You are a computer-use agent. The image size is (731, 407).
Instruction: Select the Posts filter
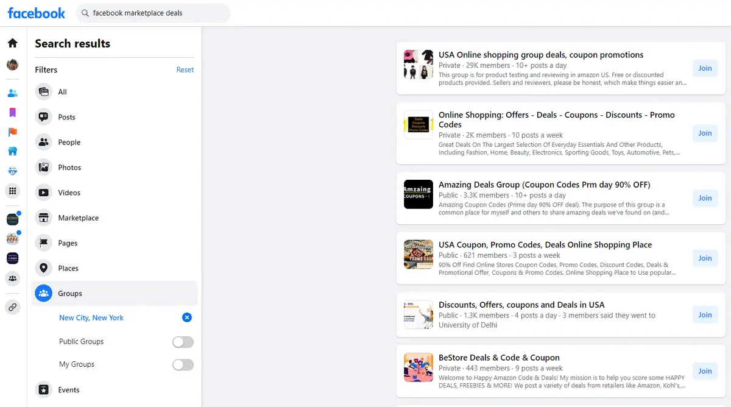click(x=115, y=117)
